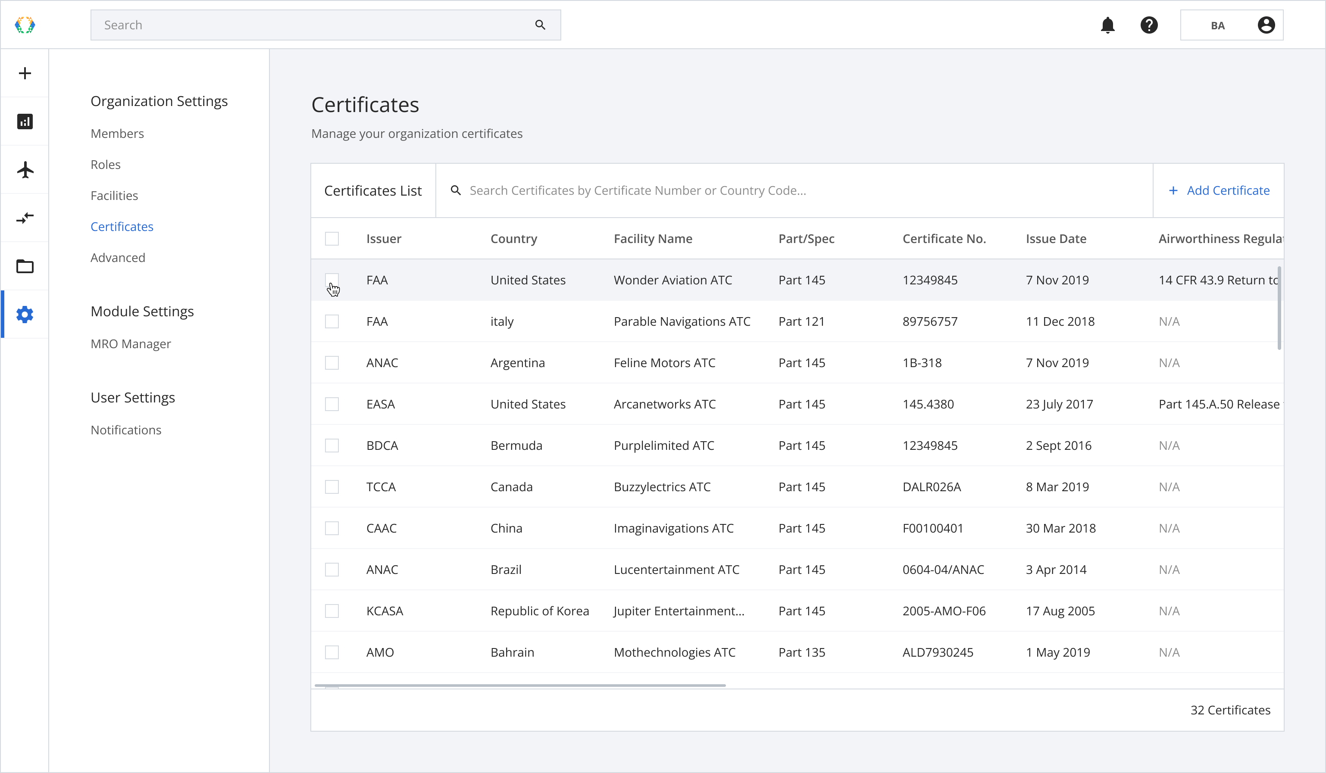Focus the global Search field

pyautogui.click(x=326, y=25)
